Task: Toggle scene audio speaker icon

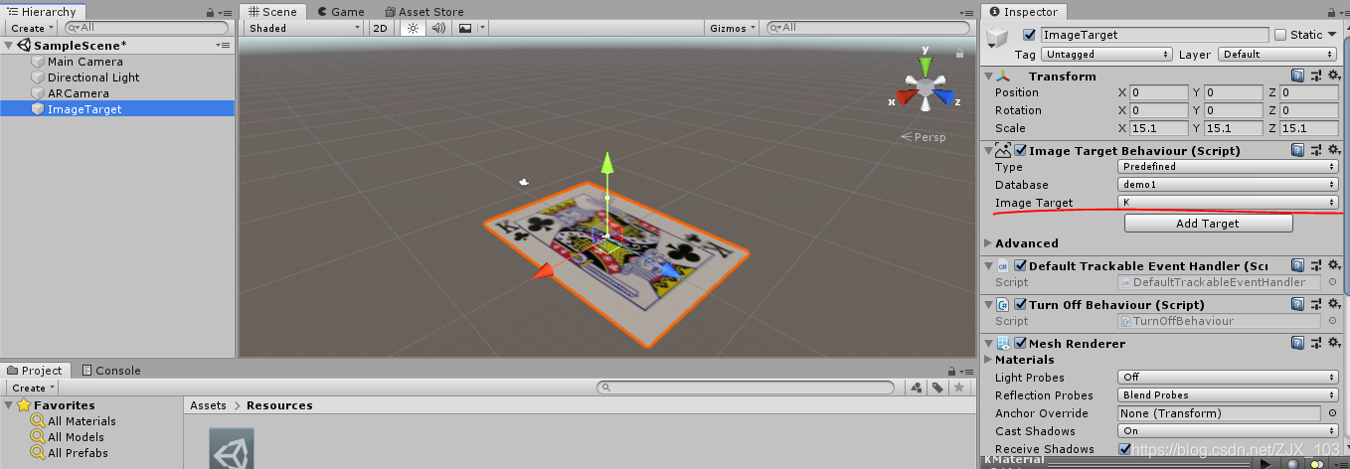Action: 437,28
